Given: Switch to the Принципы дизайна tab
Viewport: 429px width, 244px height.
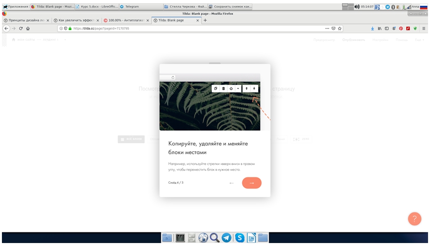Looking at the screenshot, I should 24,20.
